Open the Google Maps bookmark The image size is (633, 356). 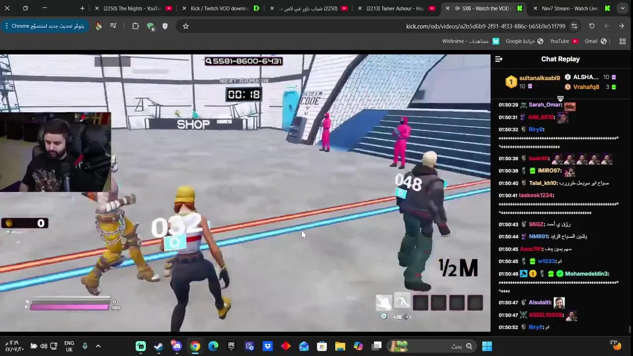pos(524,42)
